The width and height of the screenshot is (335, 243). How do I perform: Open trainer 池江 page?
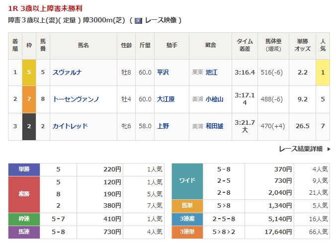pyautogui.click(x=211, y=73)
